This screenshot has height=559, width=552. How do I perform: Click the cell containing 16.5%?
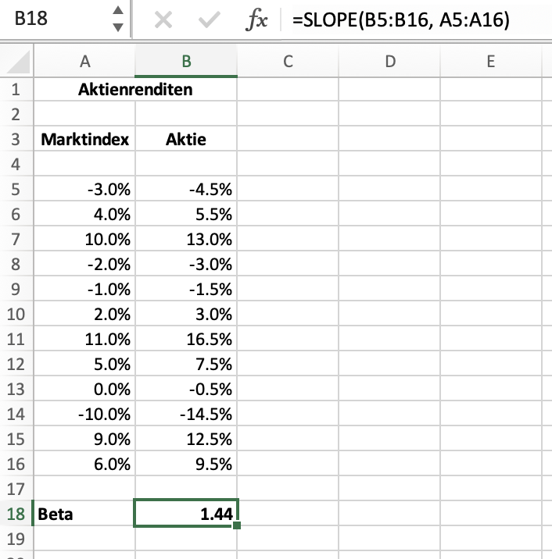(186, 339)
